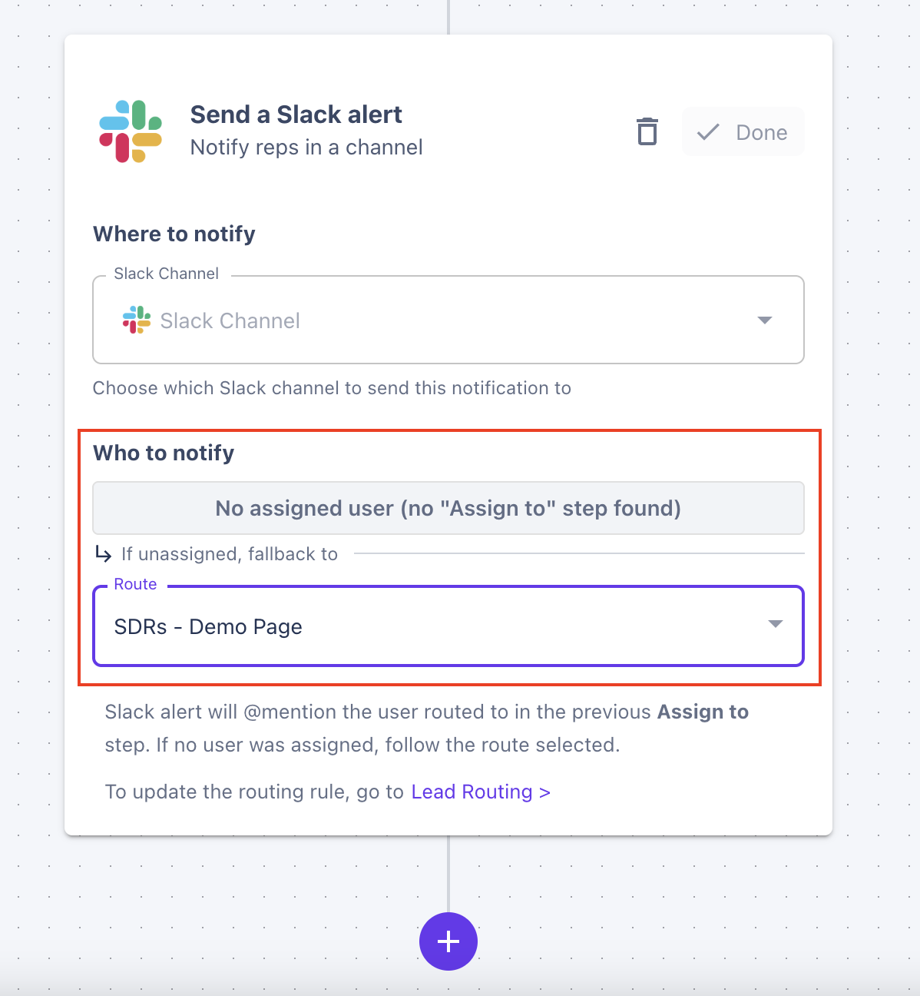Add a new step with the plus button
Viewport: 920px width, 996px height.
[448, 941]
